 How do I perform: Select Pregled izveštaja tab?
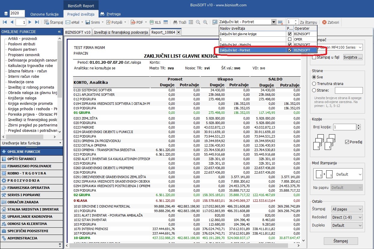[x=81, y=14]
